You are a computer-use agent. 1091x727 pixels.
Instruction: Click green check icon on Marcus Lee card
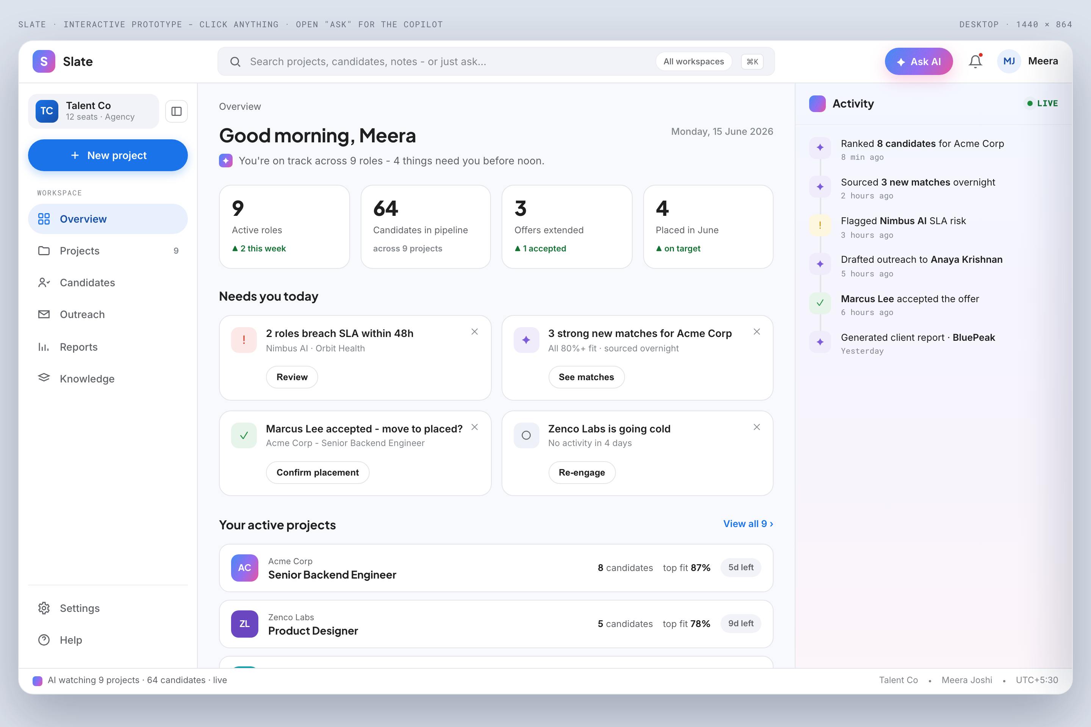click(244, 435)
